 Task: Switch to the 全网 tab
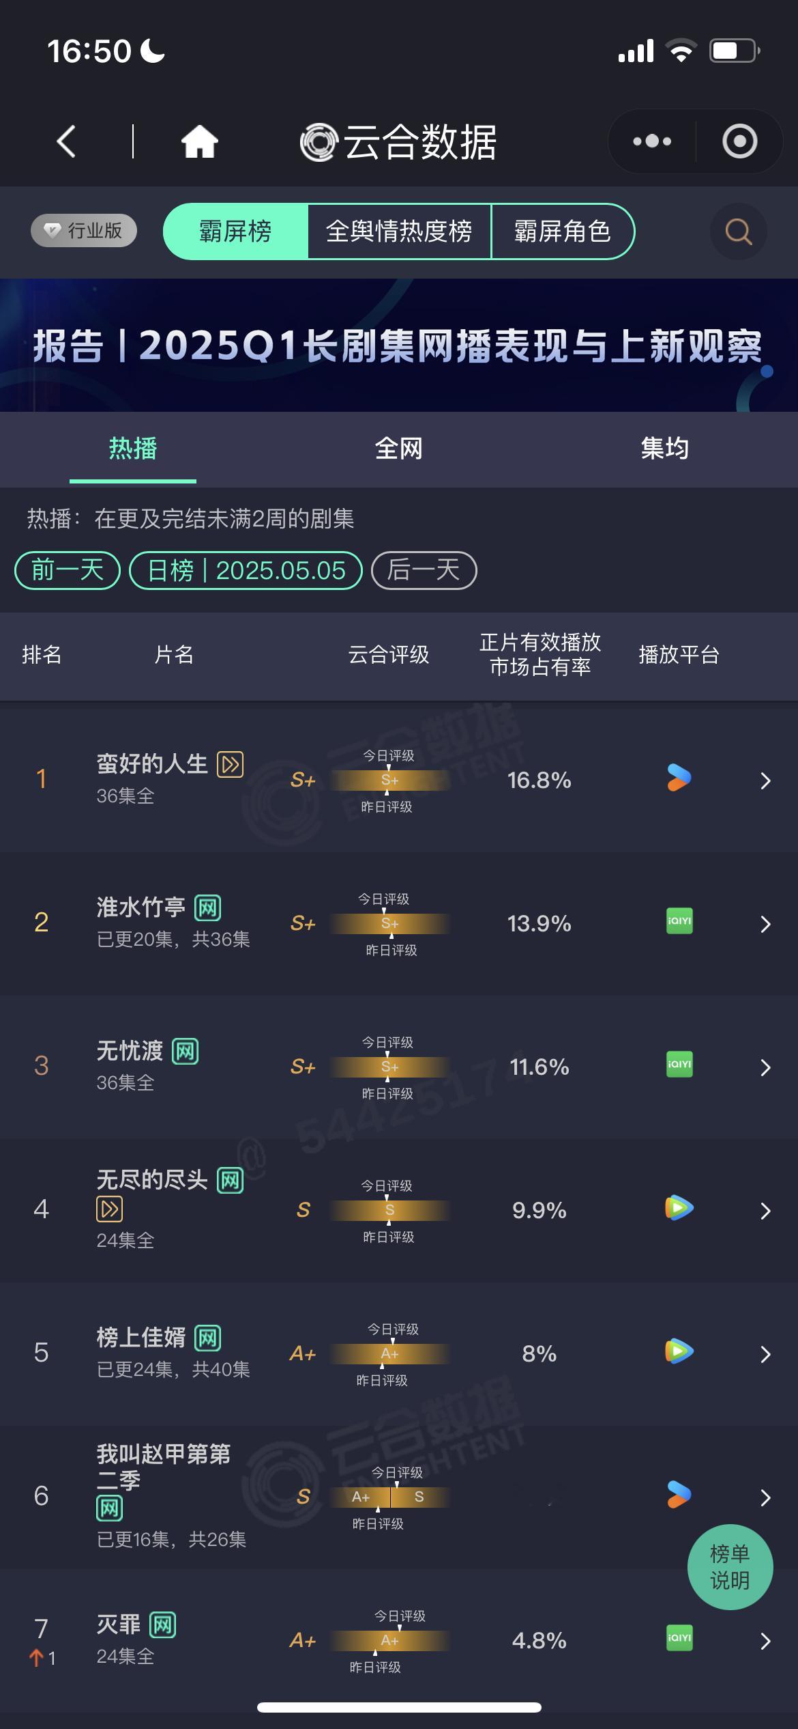point(399,449)
